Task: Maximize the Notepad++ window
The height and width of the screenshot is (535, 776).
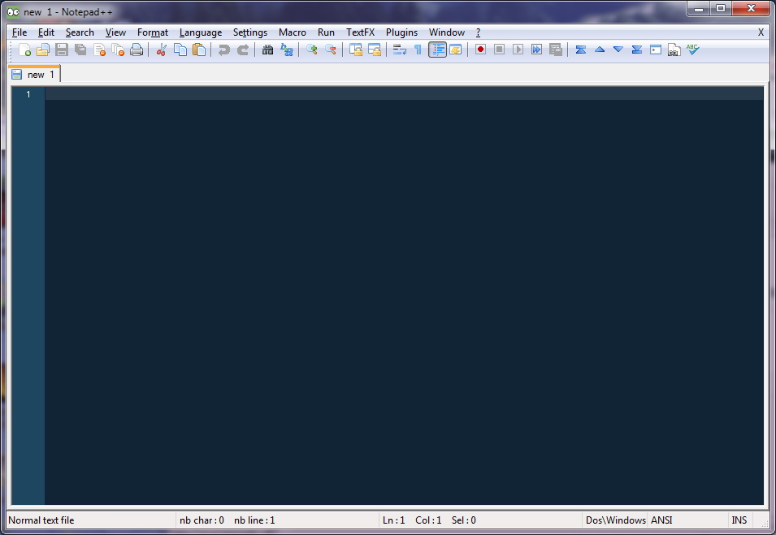Action: click(x=721, y=8)
